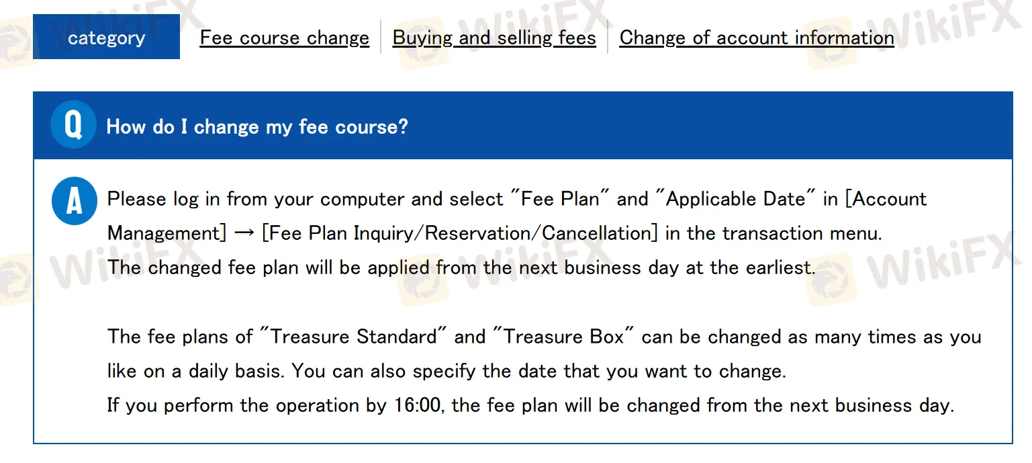Click the "[Fee Plan Inquiry/Reservation/Cancellation]" text
1032x463 pixels.
[x=461, y=233]
